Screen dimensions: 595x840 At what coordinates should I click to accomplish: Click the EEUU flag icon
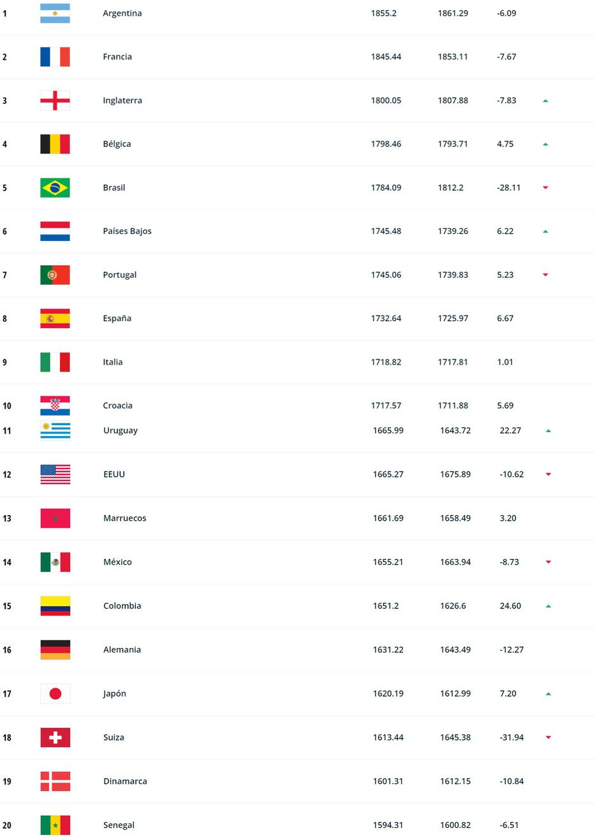tap(55, 474)
